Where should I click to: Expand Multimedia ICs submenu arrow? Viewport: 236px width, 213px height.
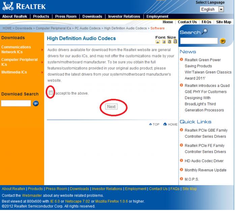[x=42, y=72]
